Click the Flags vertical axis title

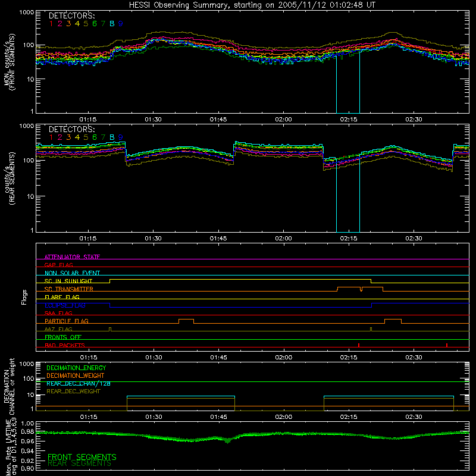24,297
